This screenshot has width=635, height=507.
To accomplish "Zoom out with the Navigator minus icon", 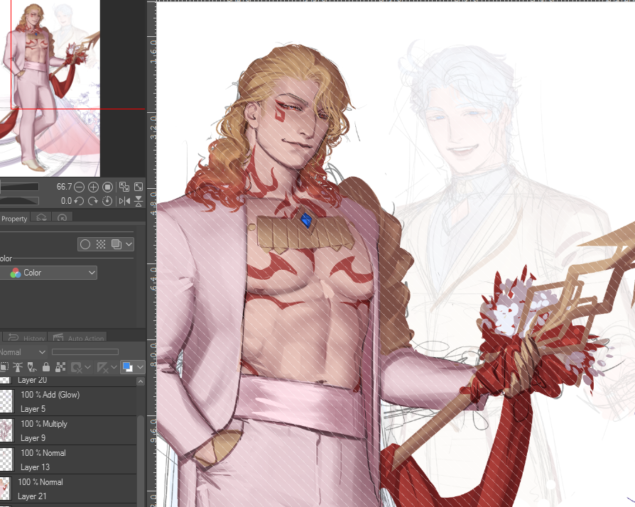I will [x=80, y=187].
